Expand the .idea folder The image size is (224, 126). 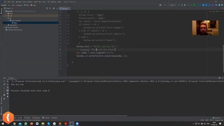point(6,13)
